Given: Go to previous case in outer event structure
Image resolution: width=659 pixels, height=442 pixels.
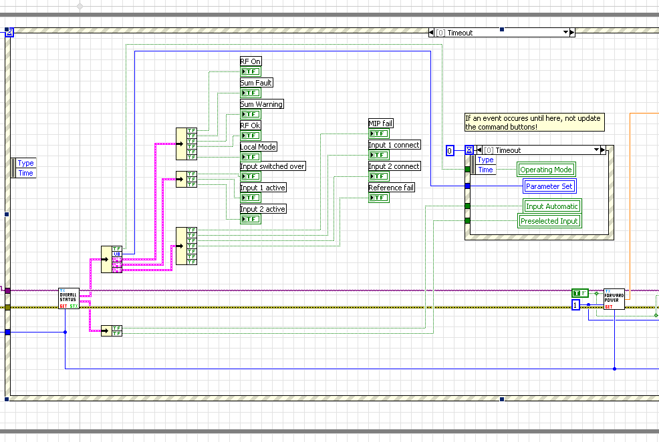Looking at the screenshot, I should pyautogui.click(x=432, y=33).
